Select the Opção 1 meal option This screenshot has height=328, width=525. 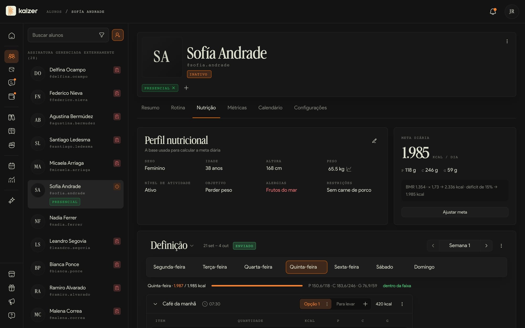(312, 304)
